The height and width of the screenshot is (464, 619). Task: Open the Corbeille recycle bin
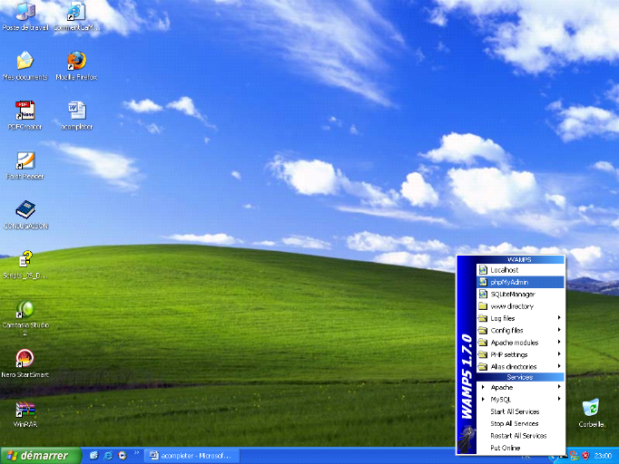(x=591, y=408)
